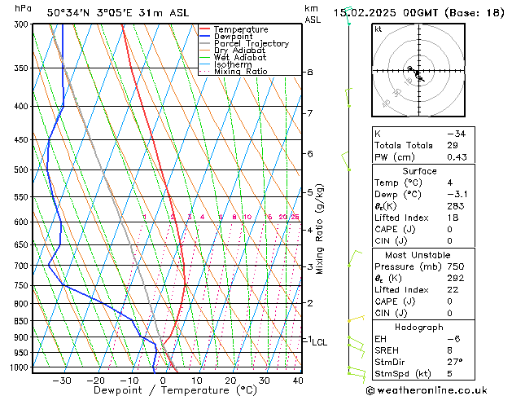Click the 700 hPa pressure label

click(x=23, y=266)
